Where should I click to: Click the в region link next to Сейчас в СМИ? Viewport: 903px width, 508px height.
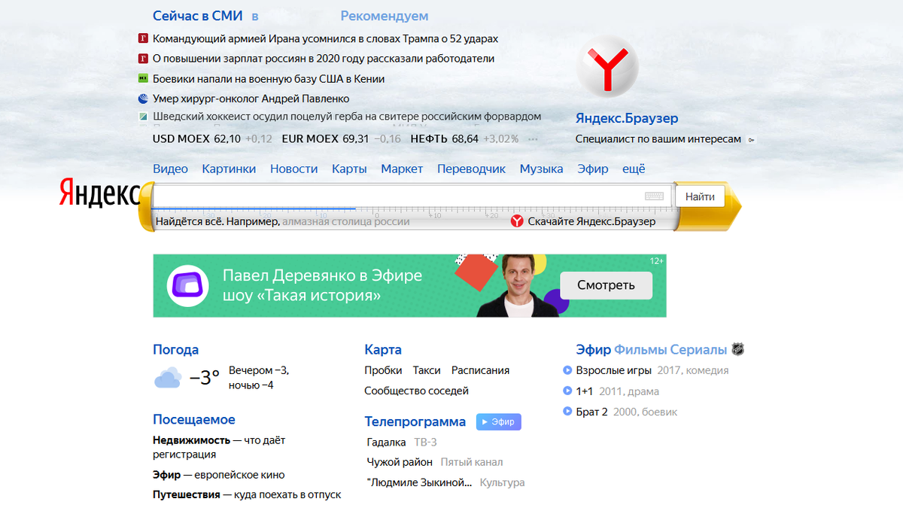255,16
